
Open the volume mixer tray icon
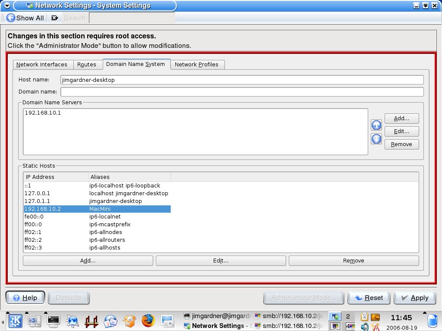(365, 327)
